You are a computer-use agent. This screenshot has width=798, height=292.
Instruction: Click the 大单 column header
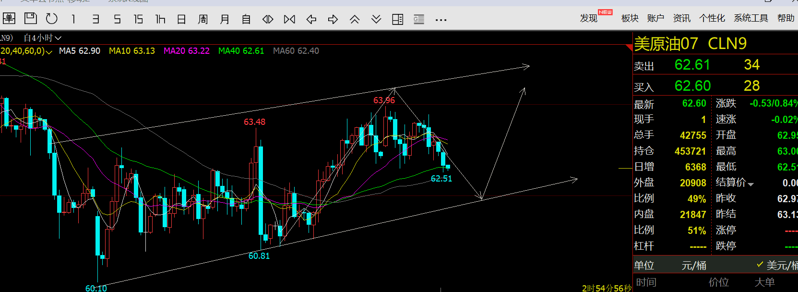[764, 282]
